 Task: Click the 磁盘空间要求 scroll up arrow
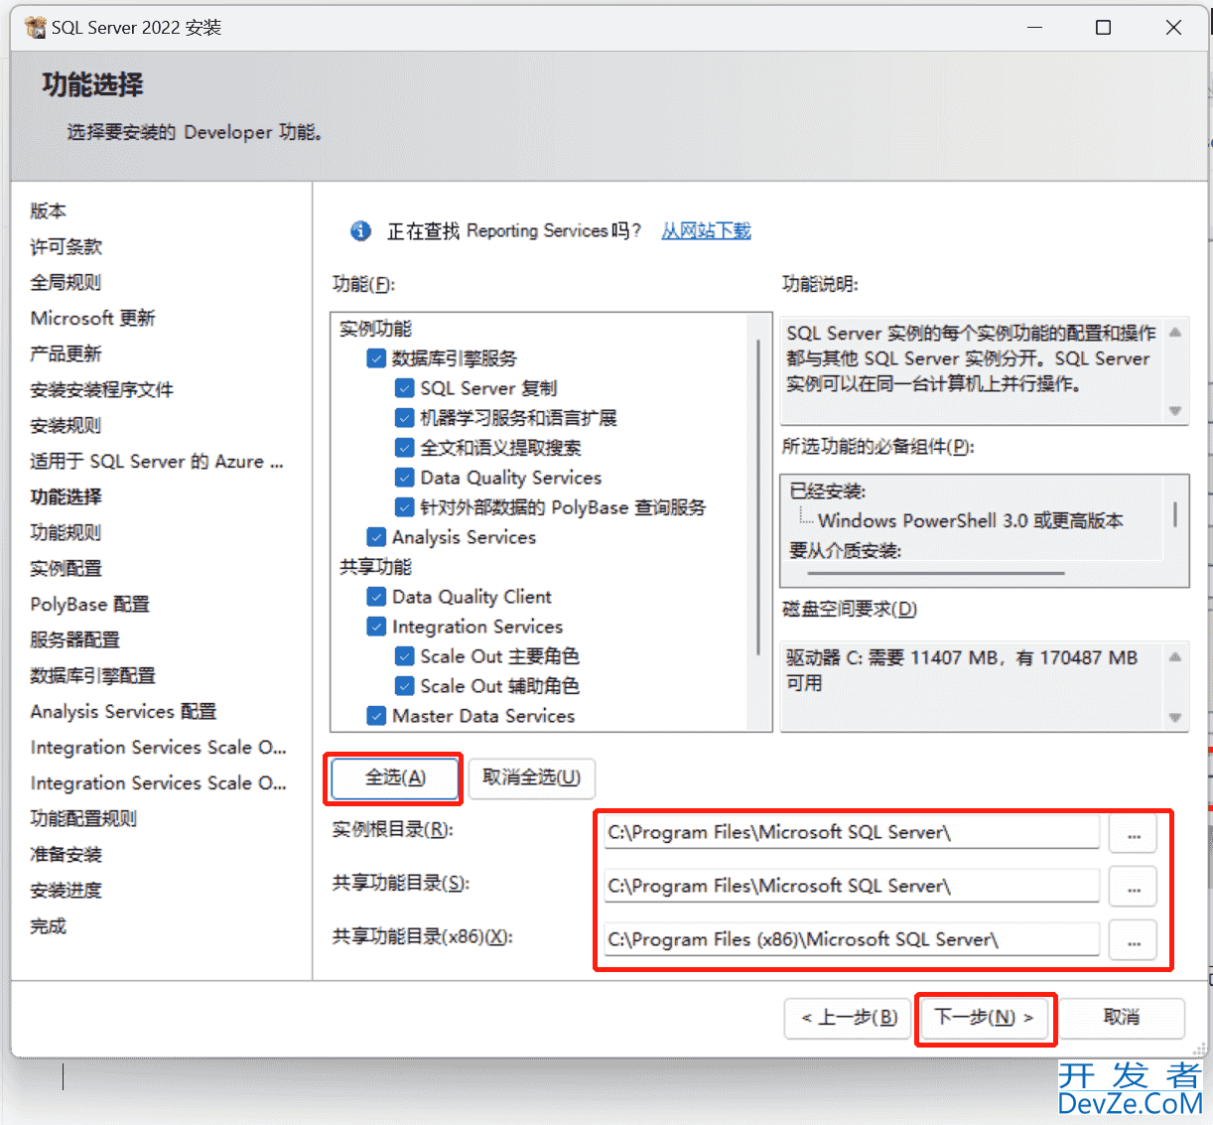coord(1175,657)
